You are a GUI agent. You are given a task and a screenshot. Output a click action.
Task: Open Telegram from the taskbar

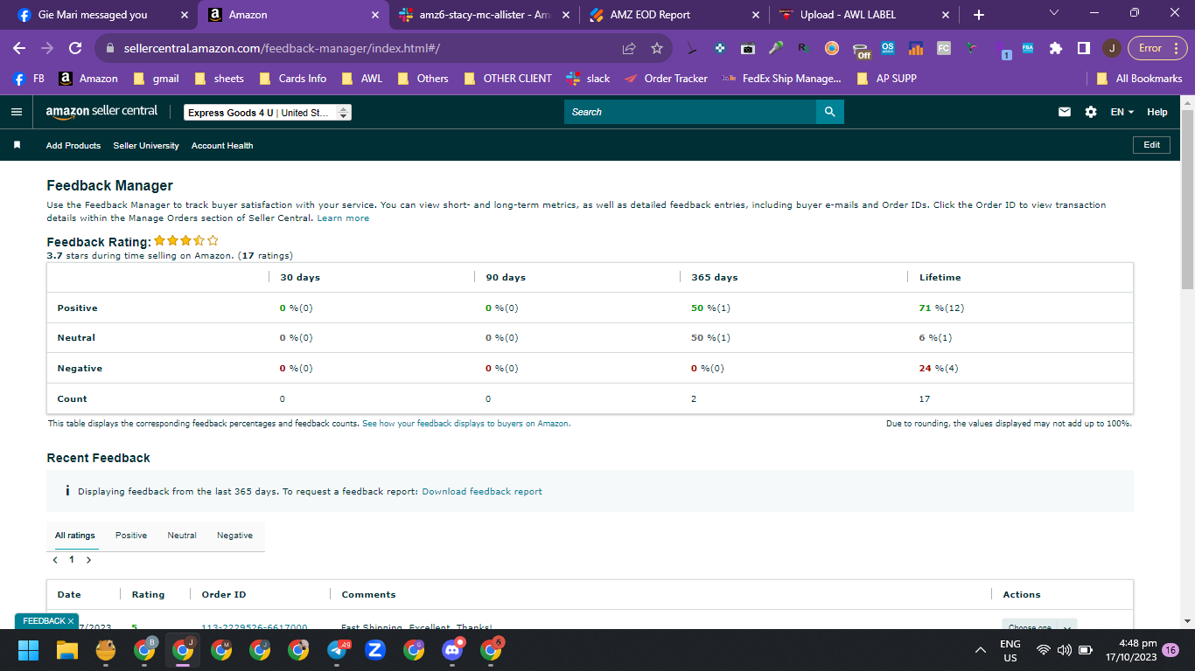338,649
